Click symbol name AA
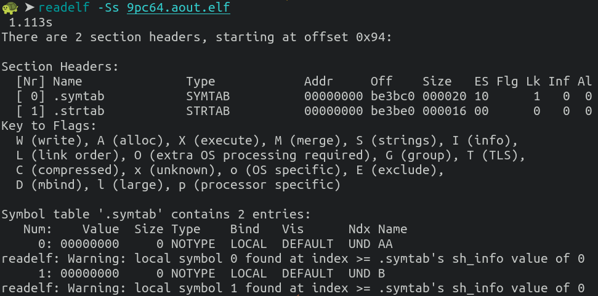This screenshot has height=296, width=598. [385, 244]
